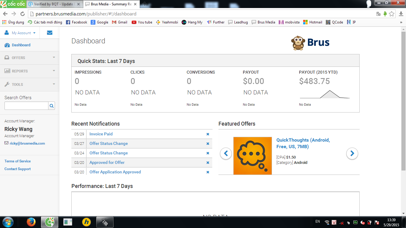Open the messages envelope icon in the sidebar

pyautogui.click(x=50, y=33)
